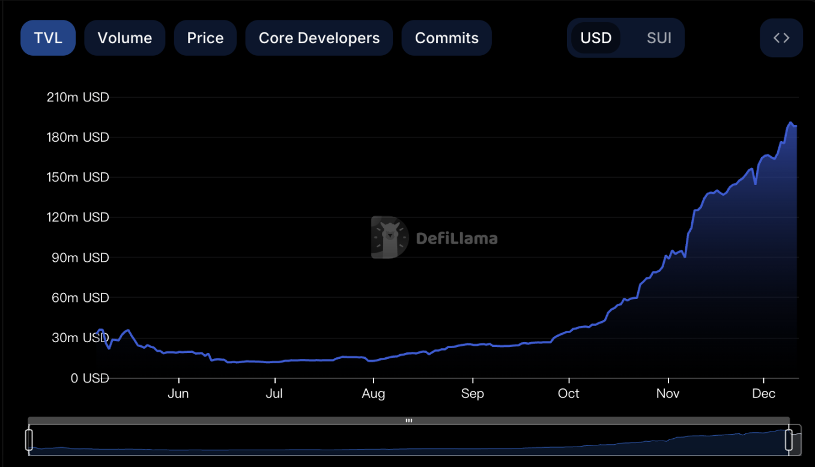Set denomination to USD

coord(596,38)
